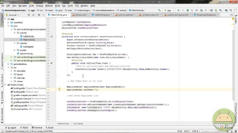Switch to custom_list_layout.xml tab
The width and height of the screenshot is (238, 133).
tap(177, 15)
